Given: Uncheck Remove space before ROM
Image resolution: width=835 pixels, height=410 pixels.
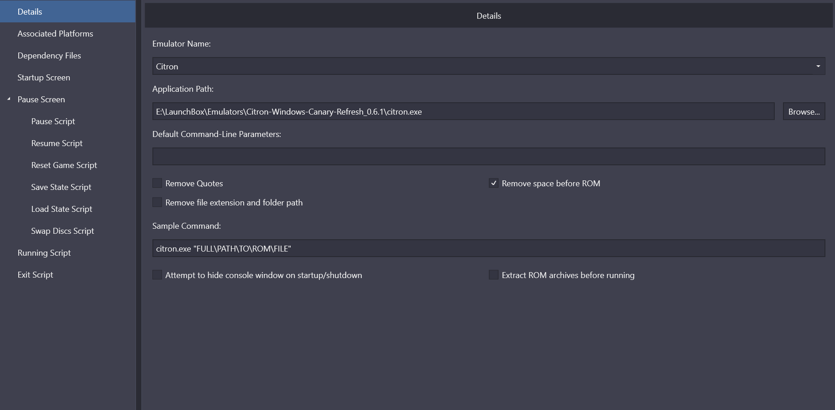Looking at the screenshot, I should tap(494, 183).
